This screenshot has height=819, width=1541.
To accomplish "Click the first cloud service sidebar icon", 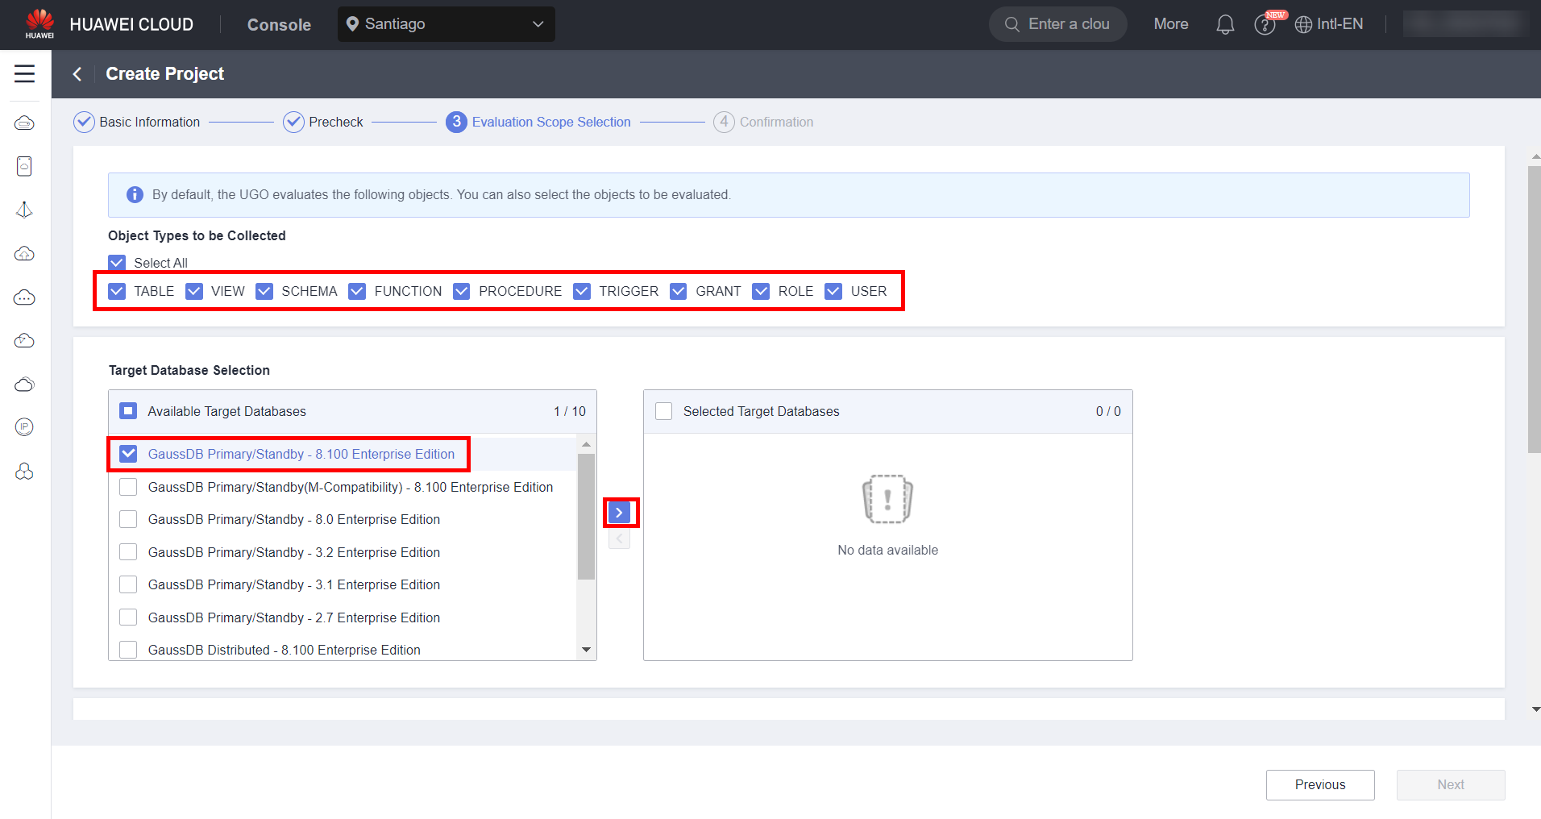I will (x=24, y=123).
